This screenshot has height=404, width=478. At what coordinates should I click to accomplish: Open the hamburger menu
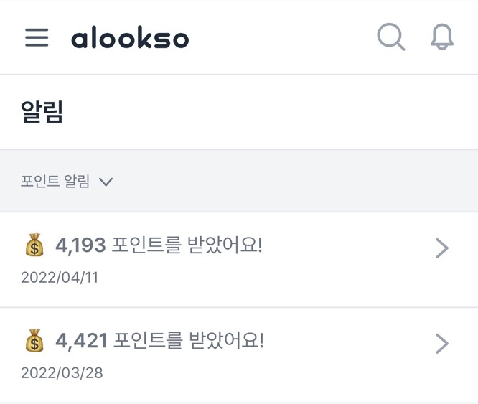37,38
